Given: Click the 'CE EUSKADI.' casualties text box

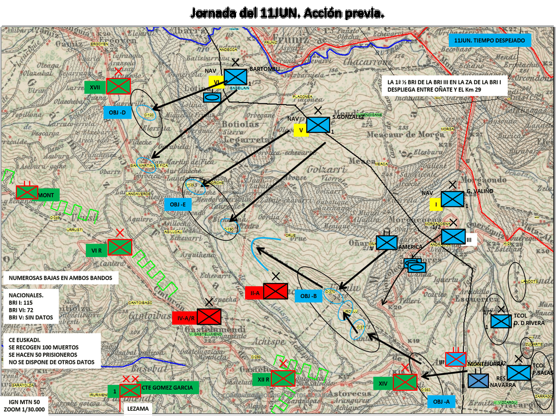Looking at the screenshot, I should point(52,351).
